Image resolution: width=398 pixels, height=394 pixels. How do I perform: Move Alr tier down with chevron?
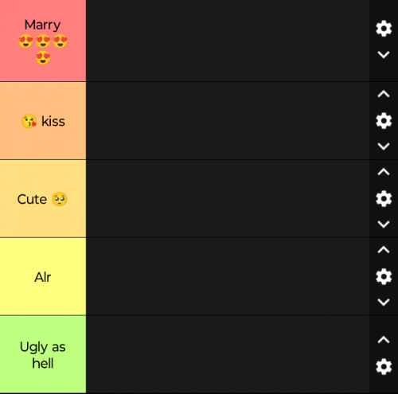pos(384,302)
